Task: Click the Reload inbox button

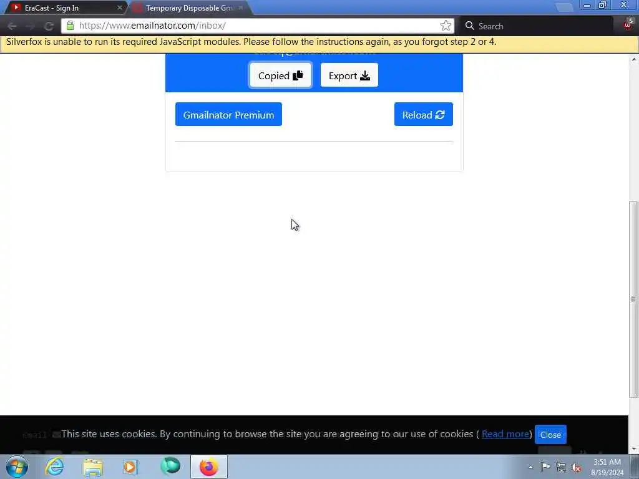Action: click(x=424, y=115)
